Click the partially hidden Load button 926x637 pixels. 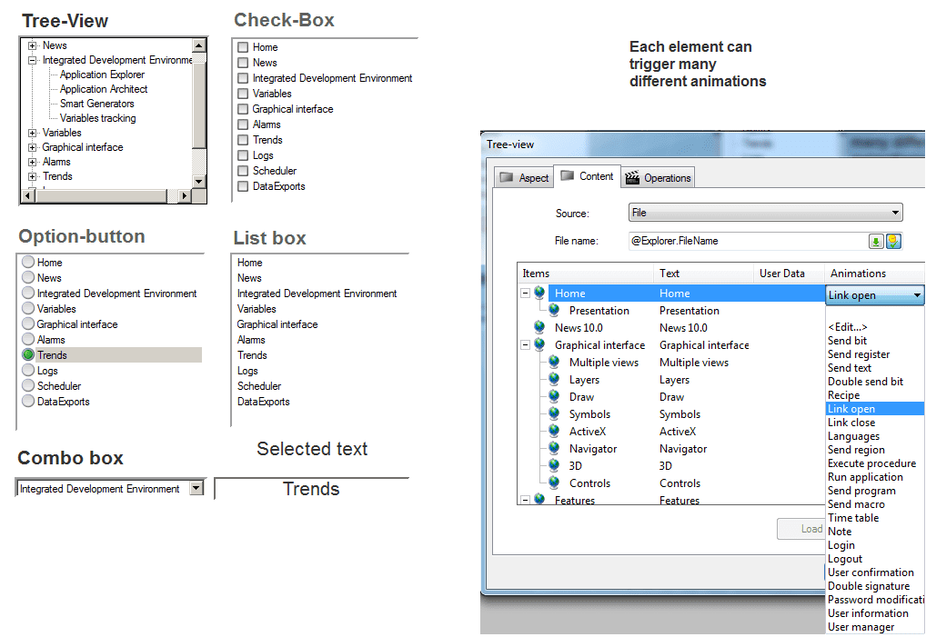pyautogui.click(x=806, y=529)
